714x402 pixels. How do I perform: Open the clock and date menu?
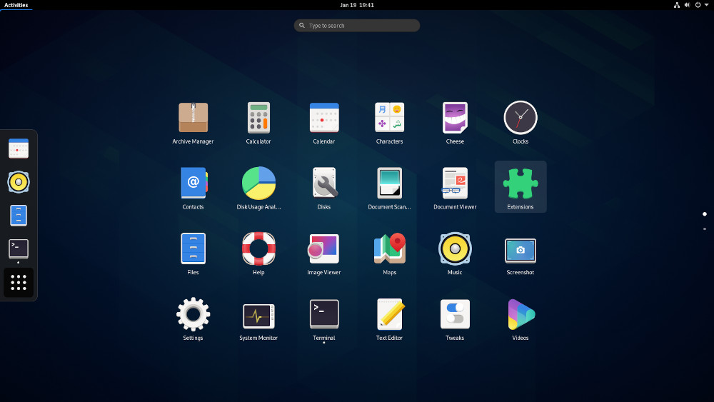(357, 5)
